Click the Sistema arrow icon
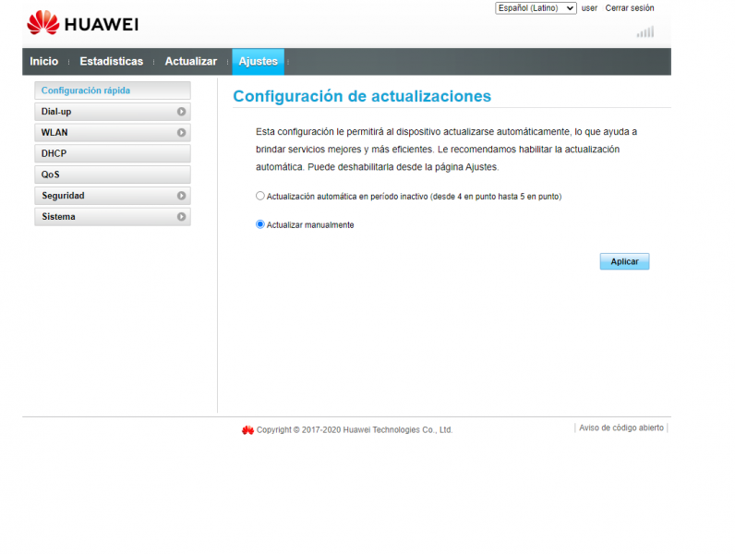The width and height of the screenshot is (735, 554). point(182,217)
